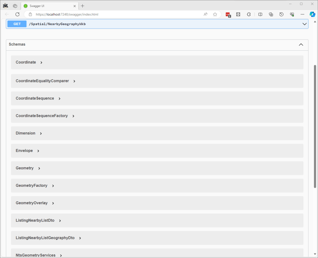The image size is (318, 258).
Task: Click the CoordinateSequenceFactory schema name
Action: pyautogui.click(x=42, y=116)
